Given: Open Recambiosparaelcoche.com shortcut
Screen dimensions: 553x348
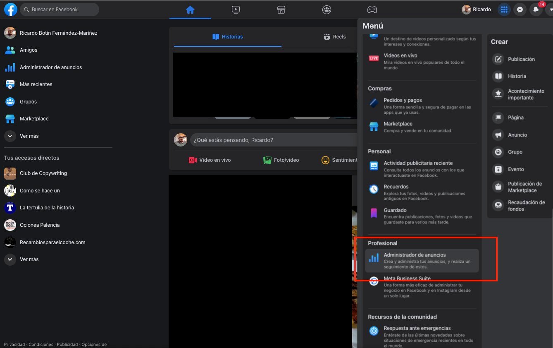Looking at the screenshot, I should click(58, 242).
